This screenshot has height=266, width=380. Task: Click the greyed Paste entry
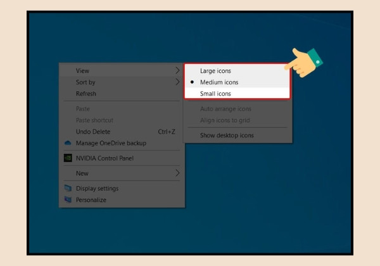(x=122, y=109)
